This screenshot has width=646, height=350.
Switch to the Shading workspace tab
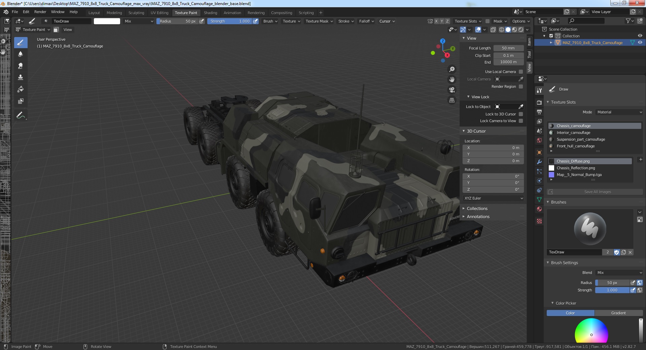pyautogui.click(x=210, y=13)
